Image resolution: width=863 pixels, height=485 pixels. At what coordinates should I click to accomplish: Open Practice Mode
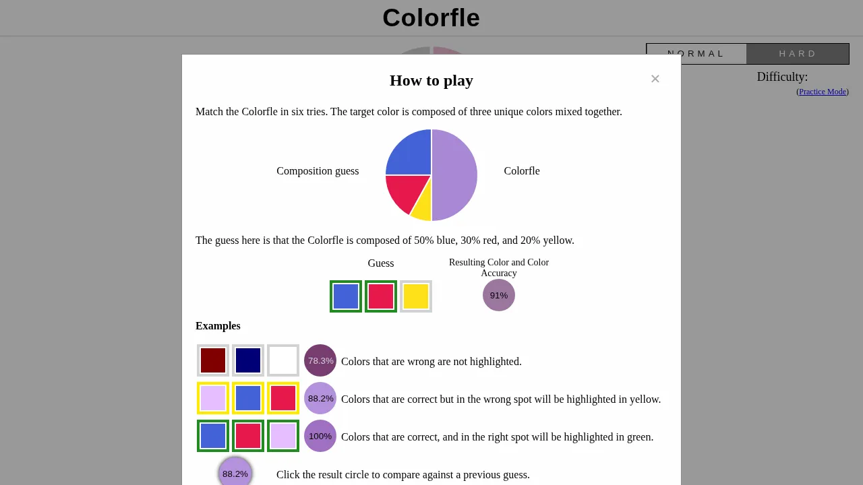(x=822, y=92)
